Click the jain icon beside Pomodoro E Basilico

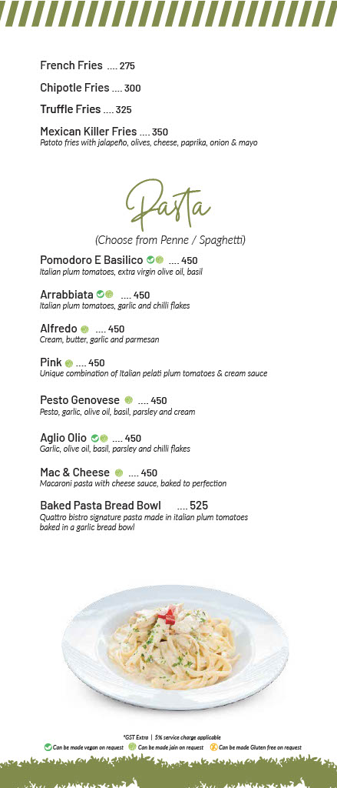click(160, 260)
